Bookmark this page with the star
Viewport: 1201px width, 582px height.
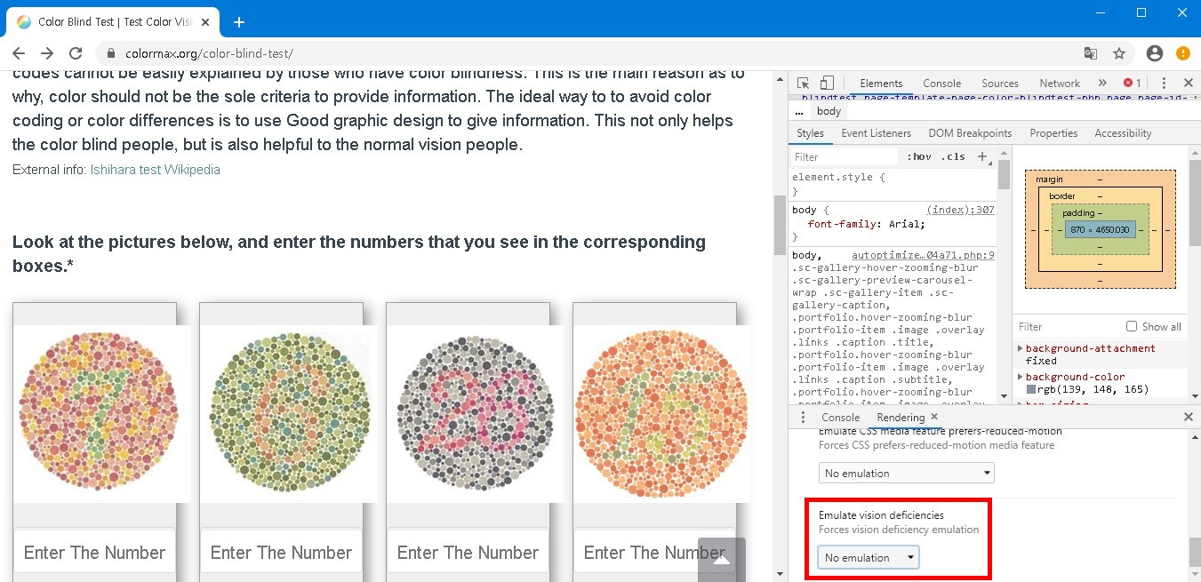coord(1119,53)
